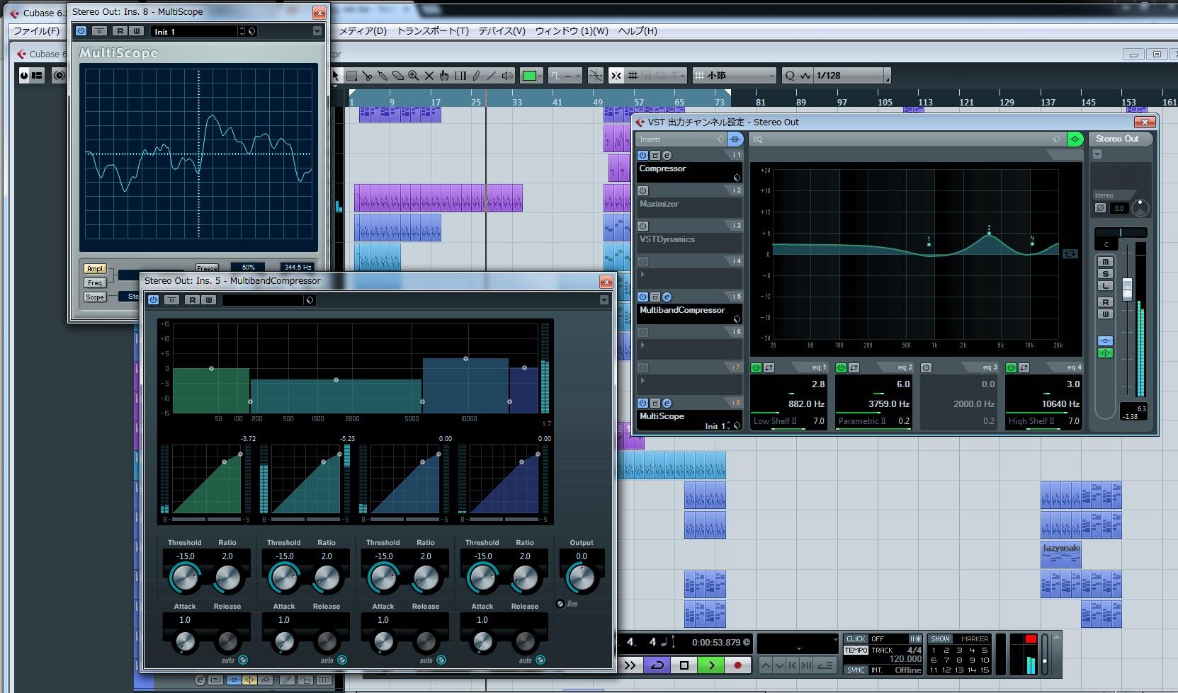This screenshot has height=693, width=1178.
Task: Select the Erase tool
Action: click(398, 76)
